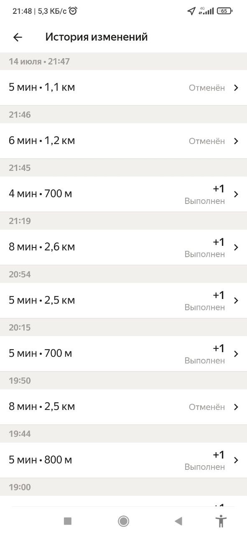Tap the Android square recent apps icon
The width and height of the screenshot is (247, 536).
[x=68, y=521]
